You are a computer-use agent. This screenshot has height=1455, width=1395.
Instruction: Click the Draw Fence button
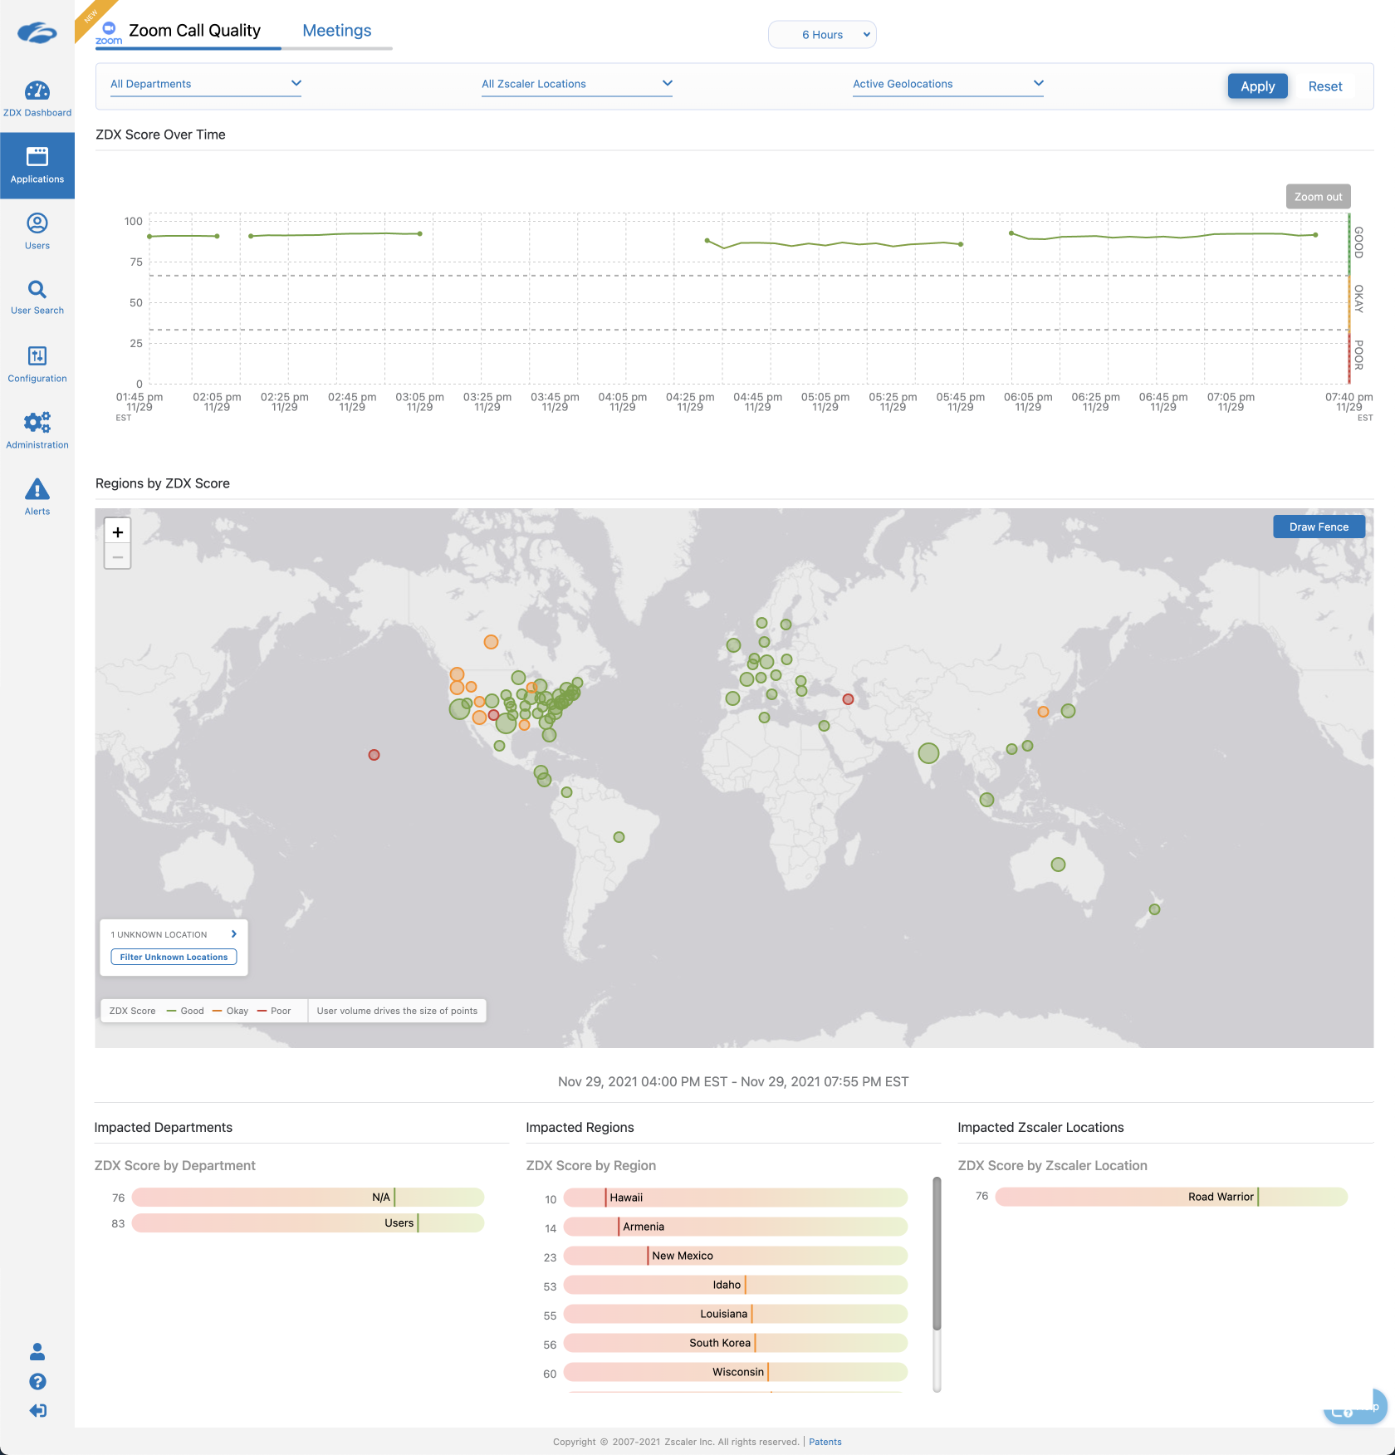[1319, 527]
